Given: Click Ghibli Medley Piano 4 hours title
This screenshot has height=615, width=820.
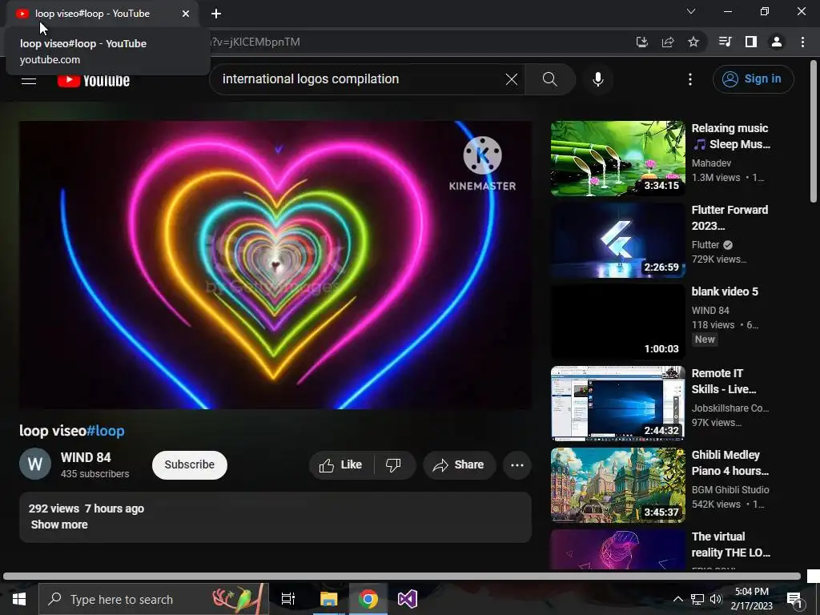Looking at the screenshot, I should tap(730, 463).
